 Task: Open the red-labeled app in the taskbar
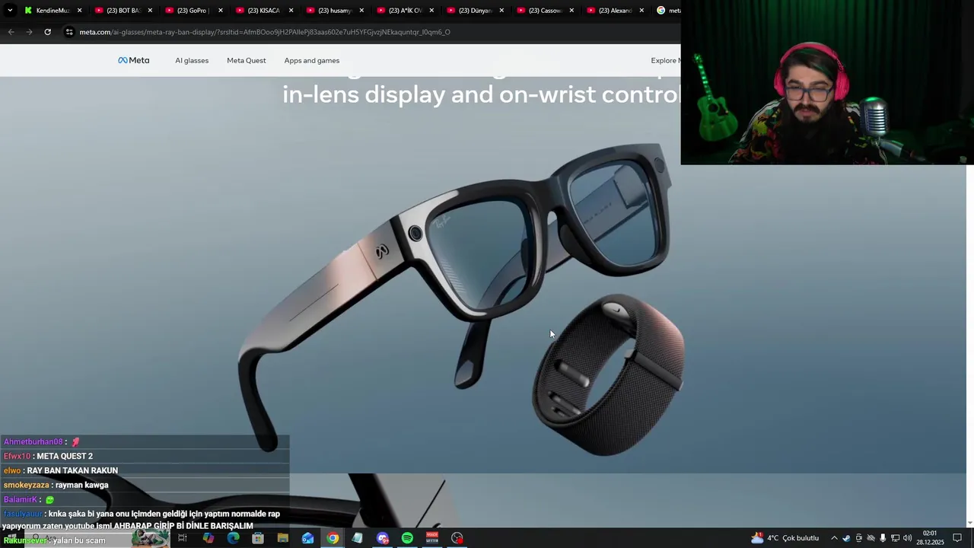[x=432, y=538]
